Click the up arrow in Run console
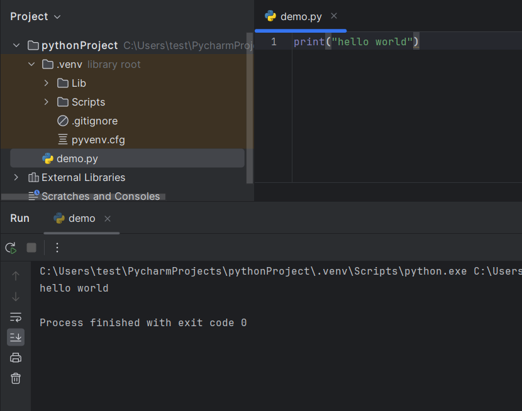The height and width of the screenshot is (411, 522). coord(16,275)
